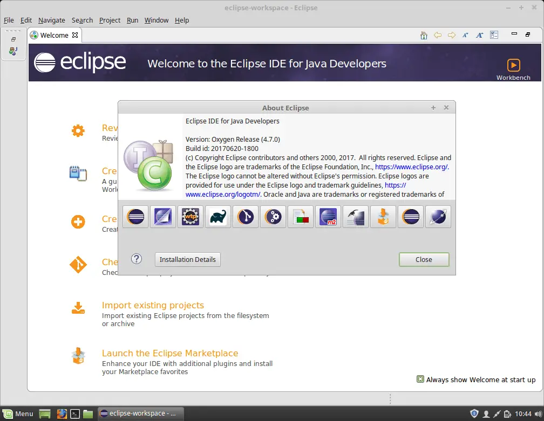Open the Run menu
Image resolution: width=544 pixels, height=421 pixels.
point(133,20)
